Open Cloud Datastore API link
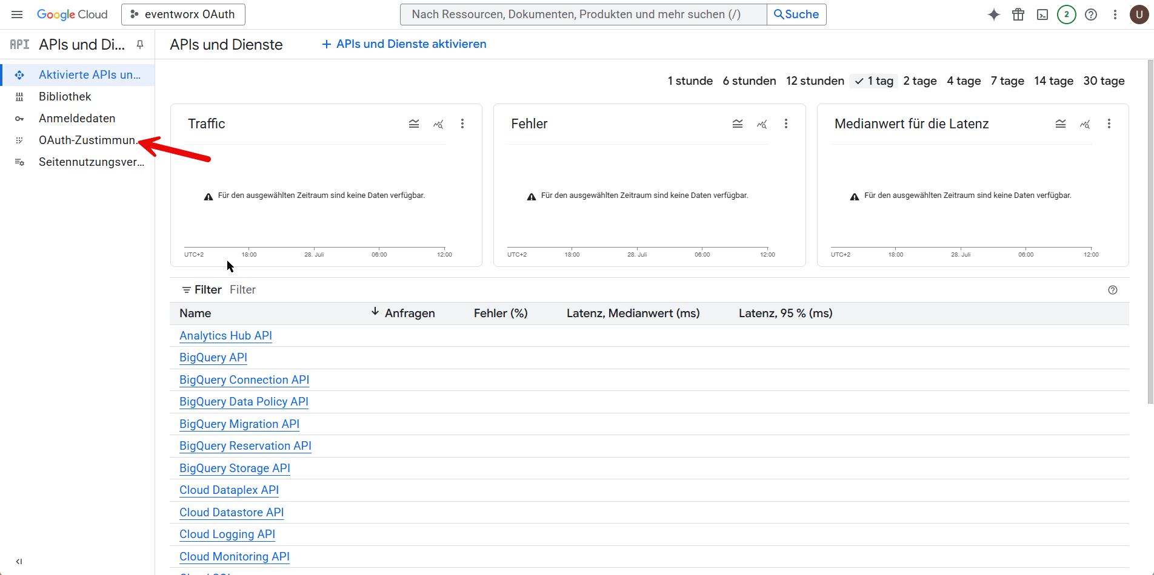 point(232,513)
